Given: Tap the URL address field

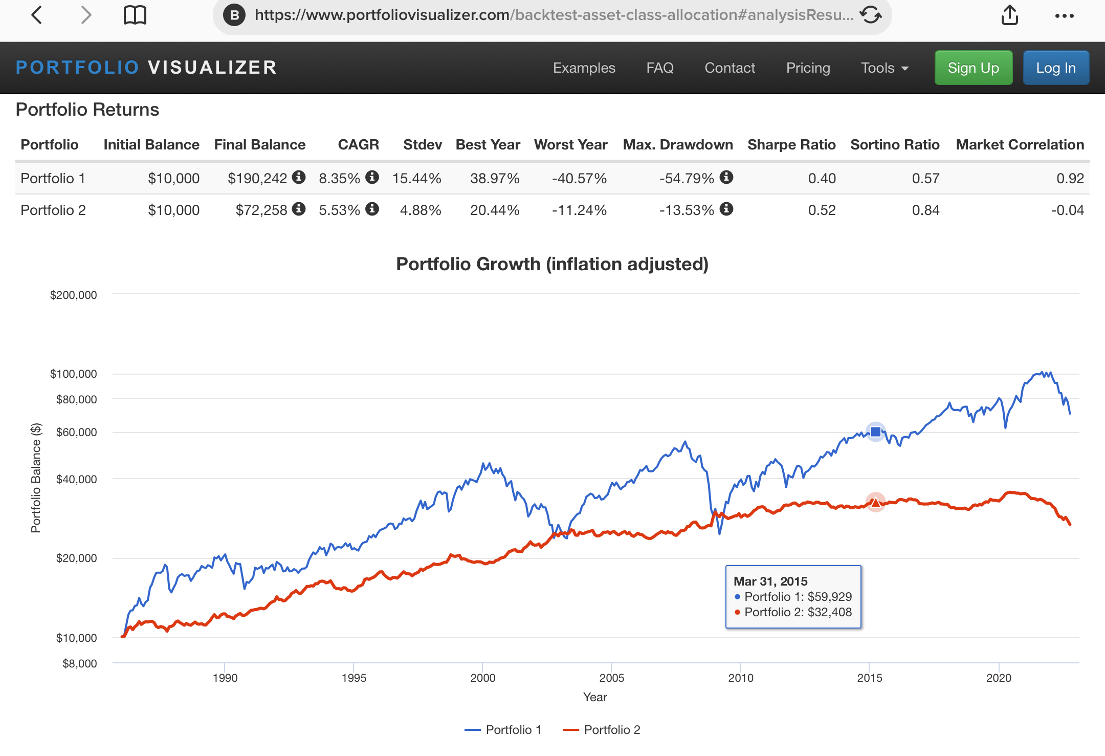Looking at the screenshot, I should point(552,15).
